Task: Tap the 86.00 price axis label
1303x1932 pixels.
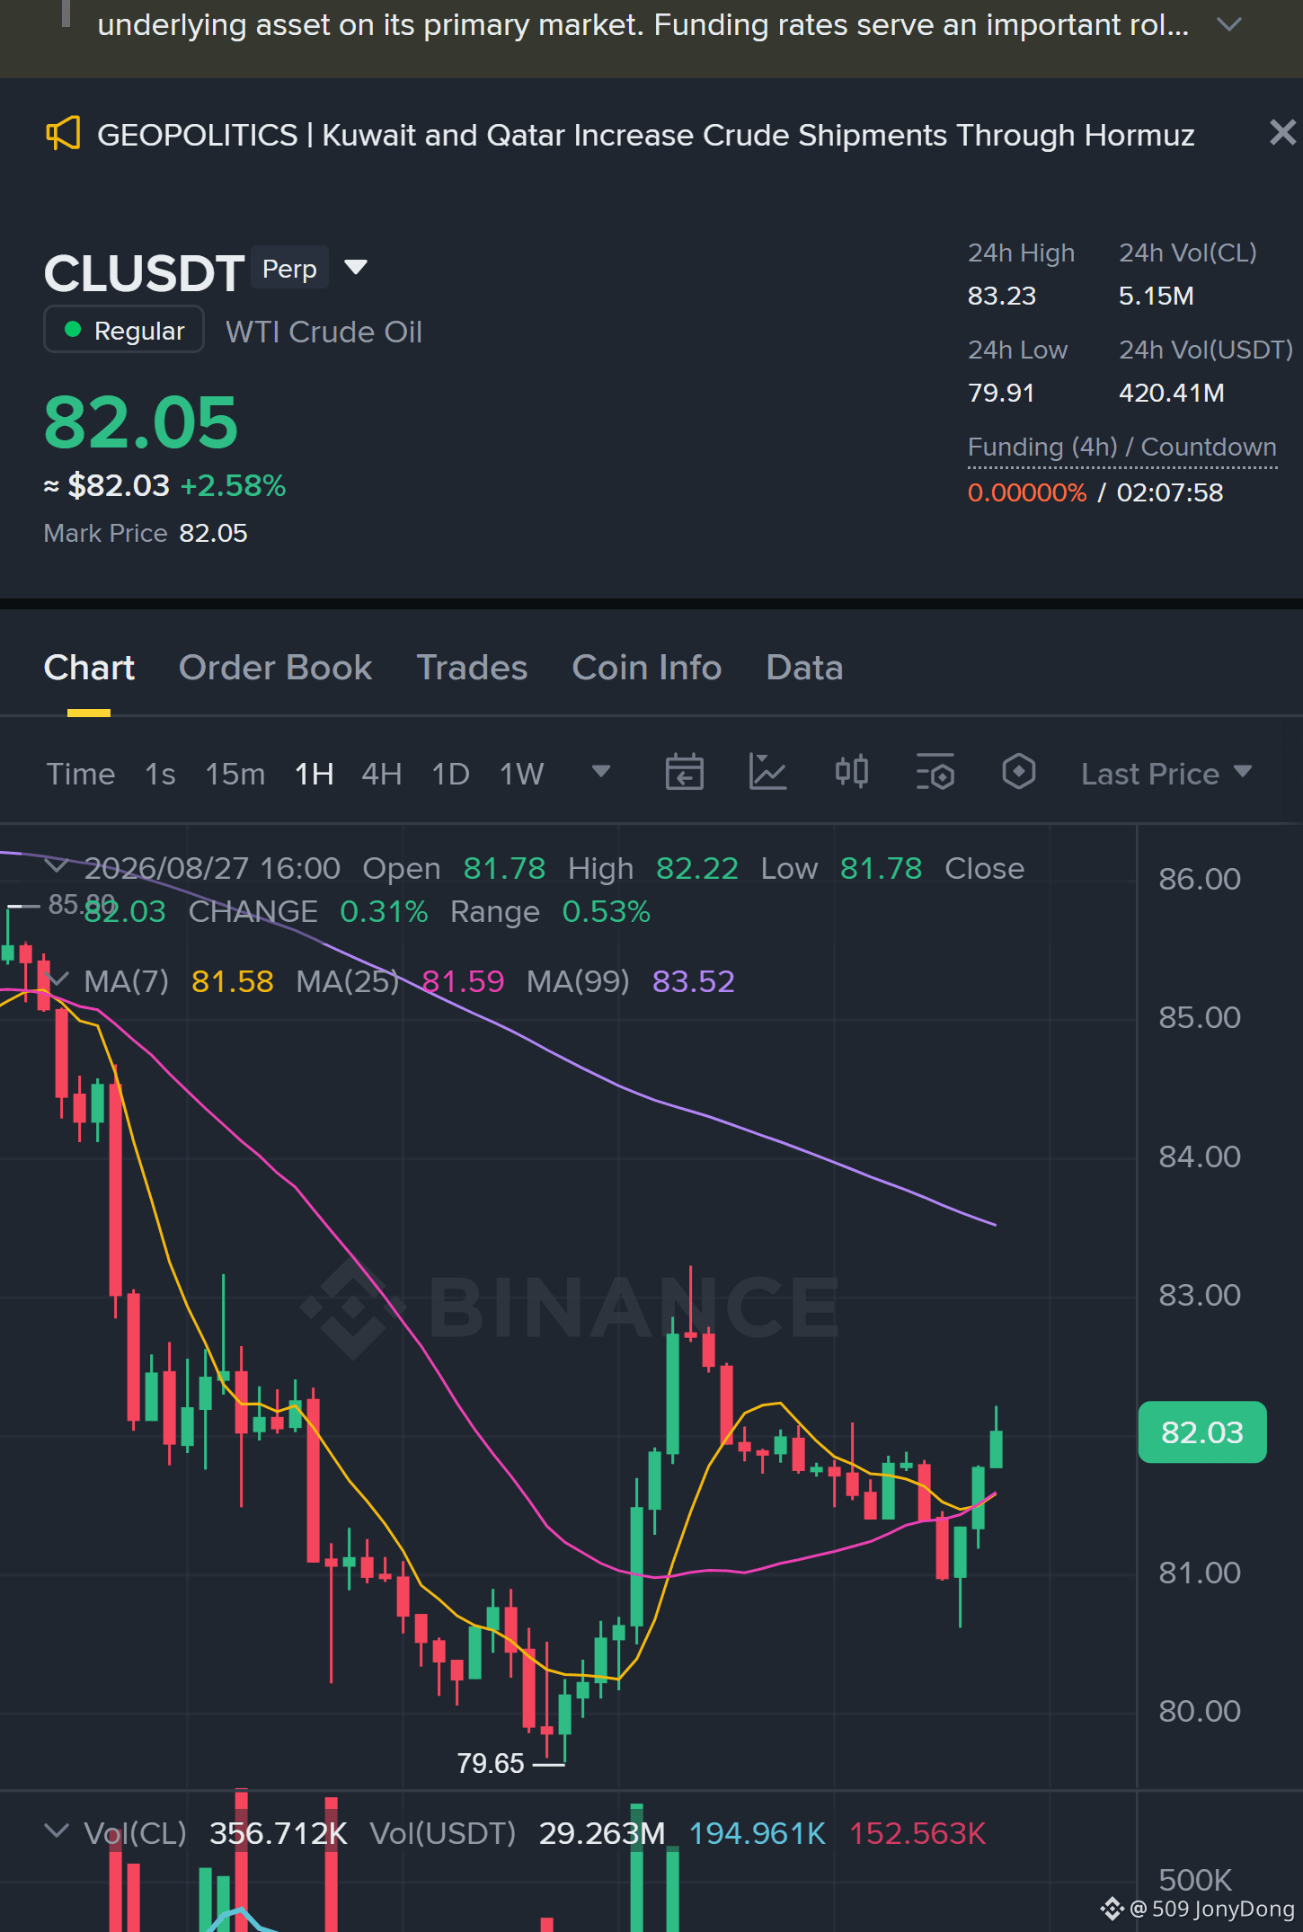Action: coord(1200,879)
